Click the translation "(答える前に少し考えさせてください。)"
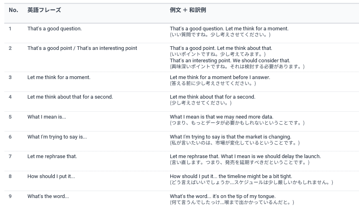 (213, 83)
